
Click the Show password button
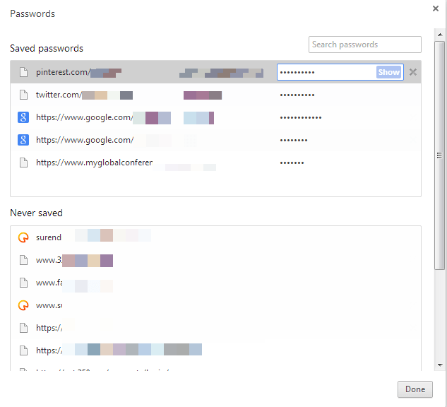(x=388, y=72)
